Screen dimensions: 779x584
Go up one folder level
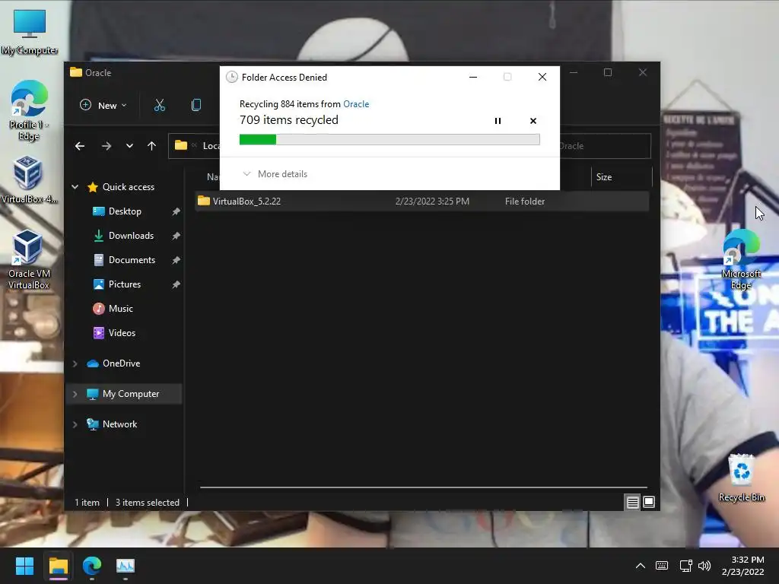click(151, 146)
